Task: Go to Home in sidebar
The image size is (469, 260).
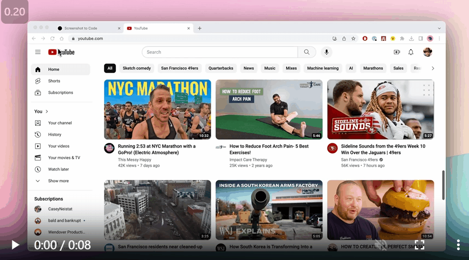Action: coord(61,70)
